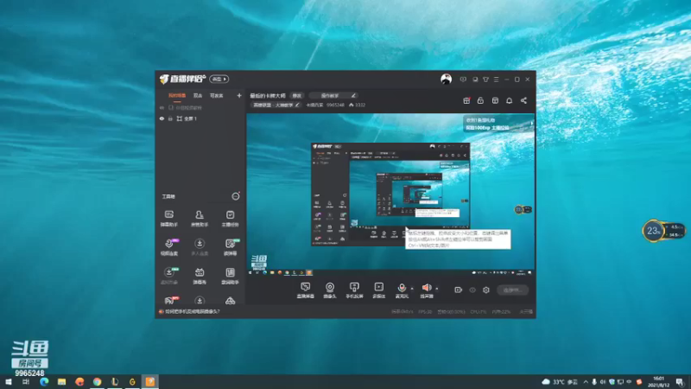
Task: Click the share icon in header
Action: pyautogui.click(x=524, y=100)
